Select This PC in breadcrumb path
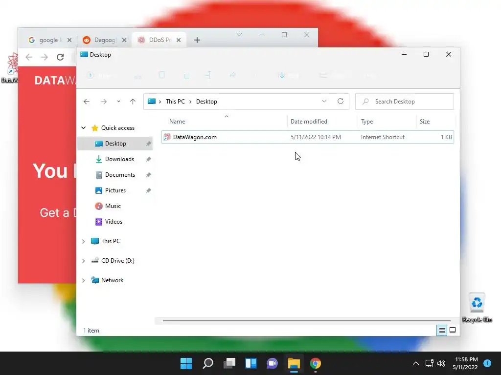The height and width of the screenshot is (375, 501). coord(175,102)
